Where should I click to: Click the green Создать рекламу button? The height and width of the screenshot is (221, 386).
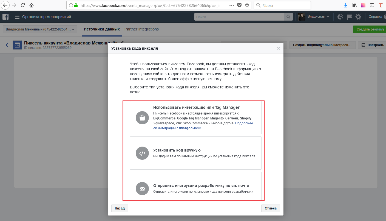pyautogui.click(x=370, y=29)
